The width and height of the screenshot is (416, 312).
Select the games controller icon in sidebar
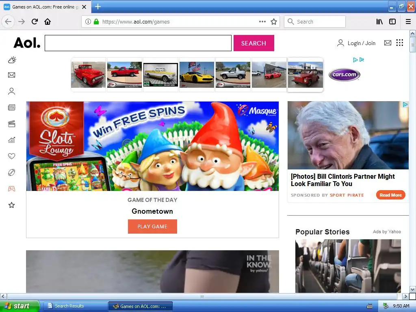point(12,188)
